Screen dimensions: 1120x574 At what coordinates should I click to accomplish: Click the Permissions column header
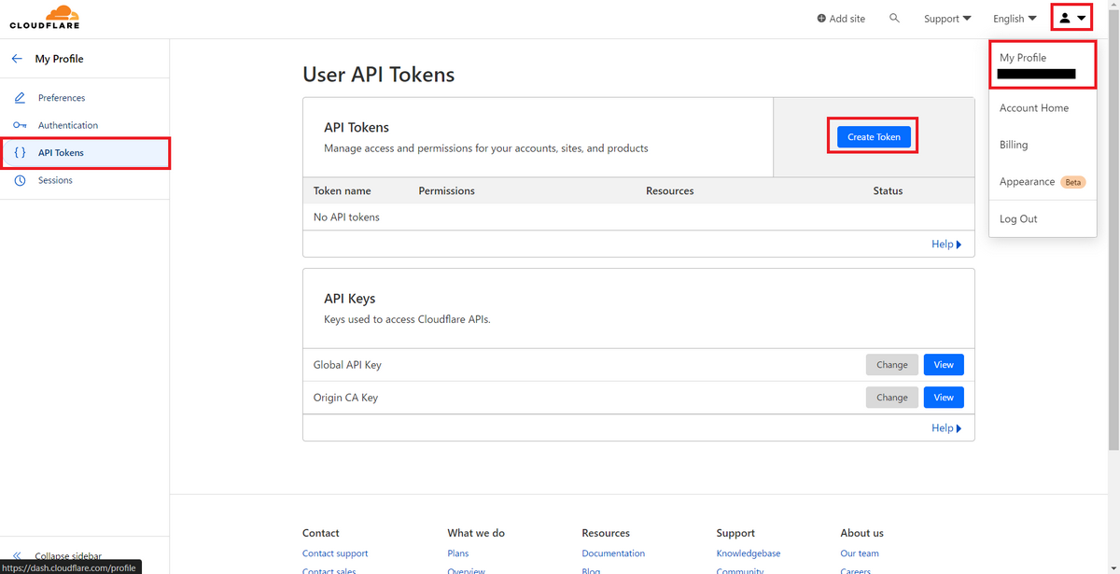pos(446,190)
